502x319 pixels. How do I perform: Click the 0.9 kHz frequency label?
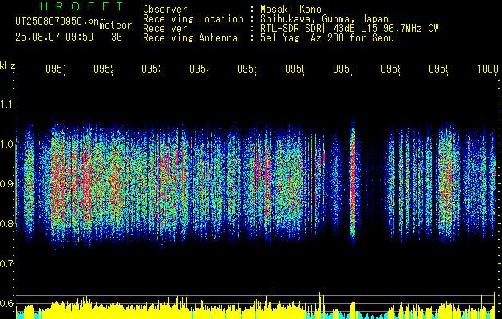coord(6,184)
